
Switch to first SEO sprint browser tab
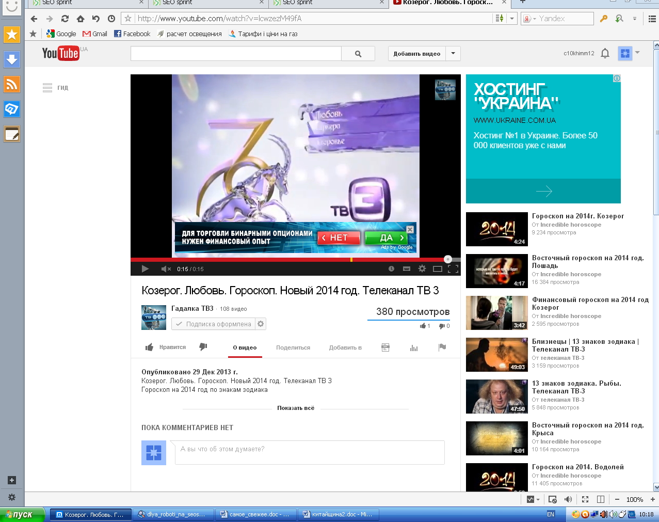pyautogui.click(x=87, y=3)
